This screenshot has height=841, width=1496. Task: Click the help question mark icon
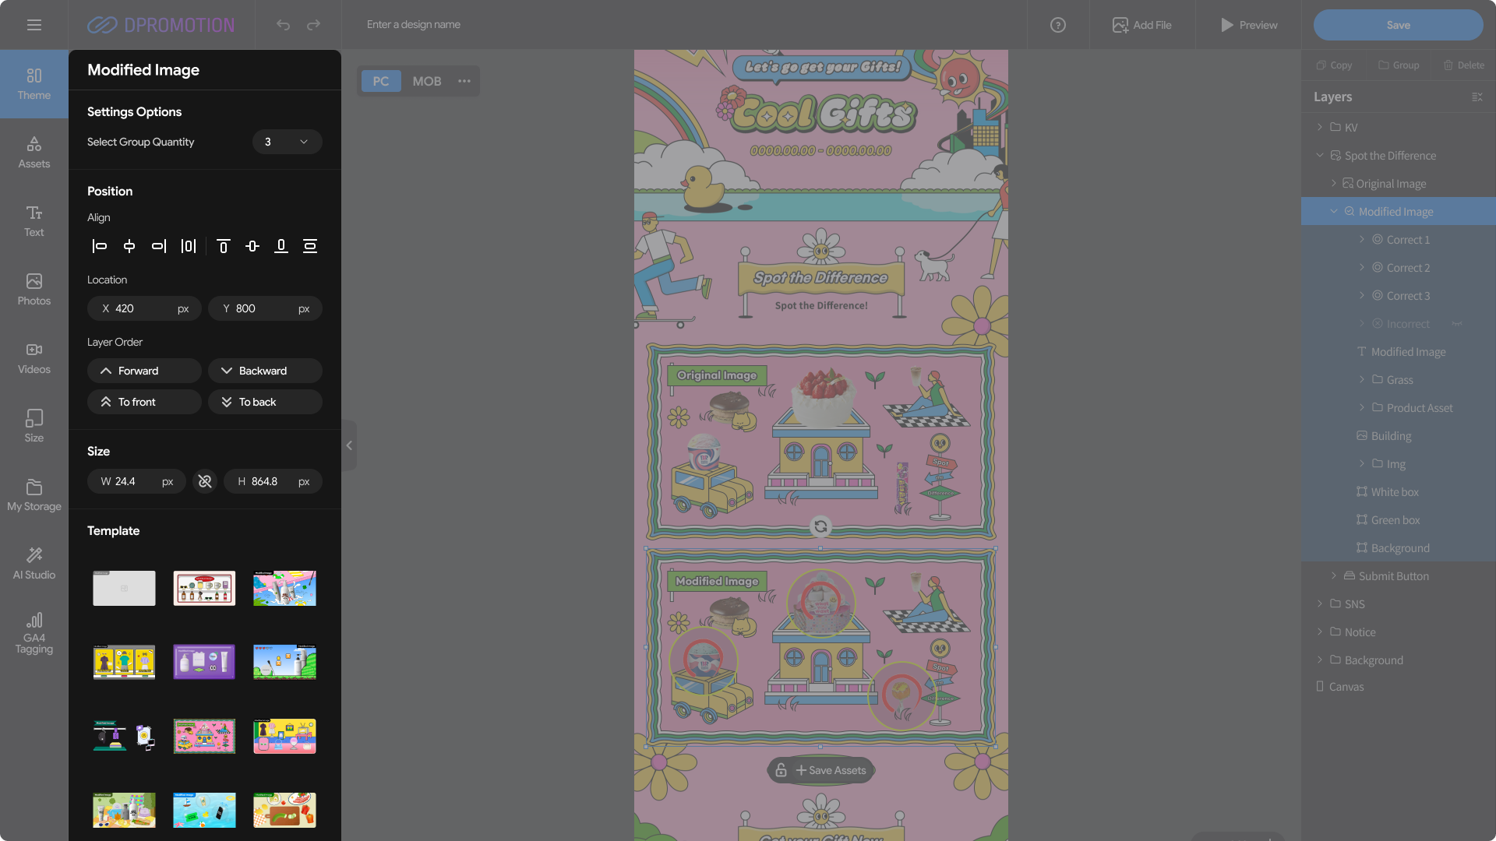(1057, 25)
